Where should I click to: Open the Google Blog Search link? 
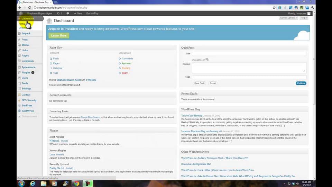tap(90, 117)
